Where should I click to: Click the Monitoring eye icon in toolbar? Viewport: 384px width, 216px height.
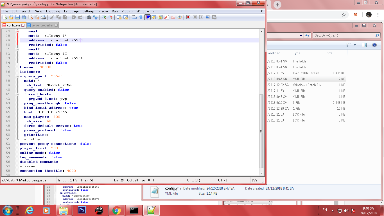point(180,17)
